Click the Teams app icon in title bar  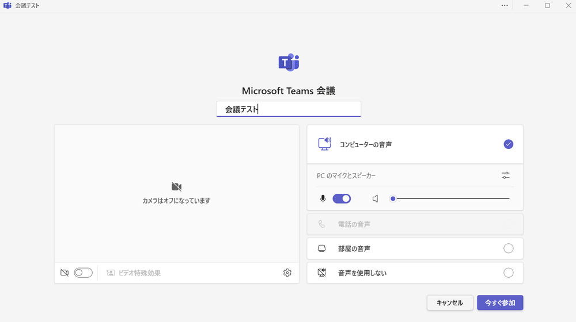coord(7,6)
